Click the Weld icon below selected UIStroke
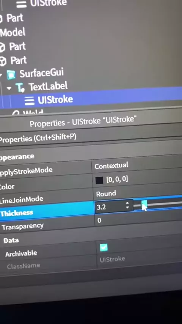 point(16,113)
